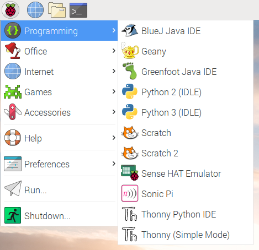Viewport: 259px width, 250px height.
Task: Expand the Help submenu arrow
Action: click(x=114, y=138)
